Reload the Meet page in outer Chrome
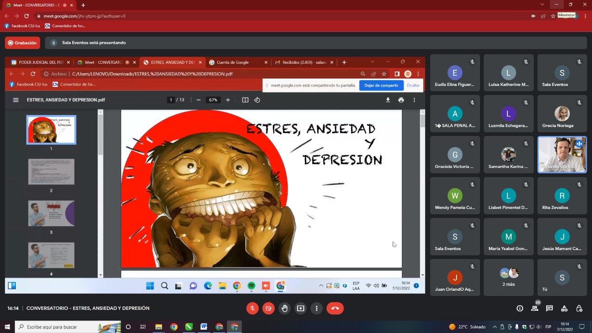The image size is (592, 333). pos(26,16)
